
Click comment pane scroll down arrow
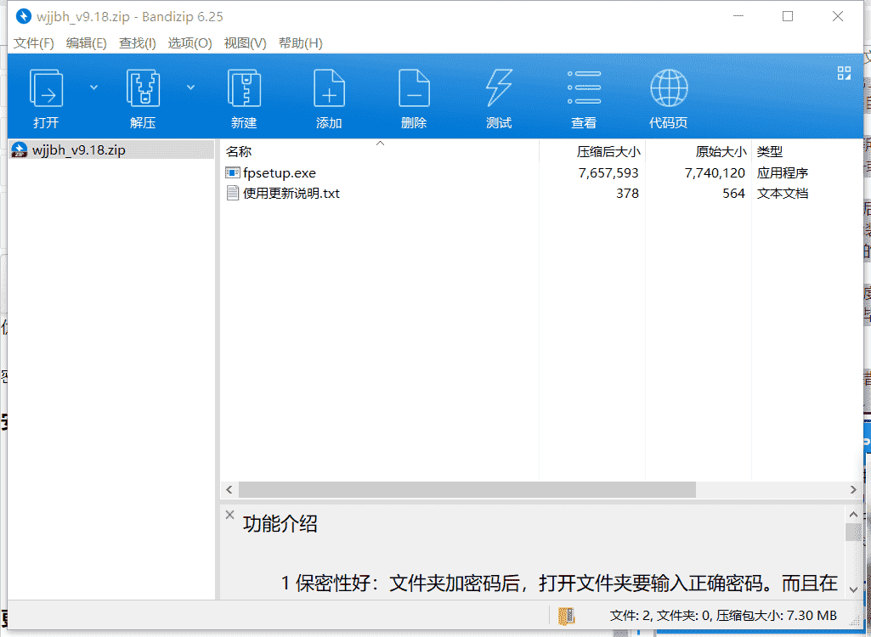click(x=852, y=589)
